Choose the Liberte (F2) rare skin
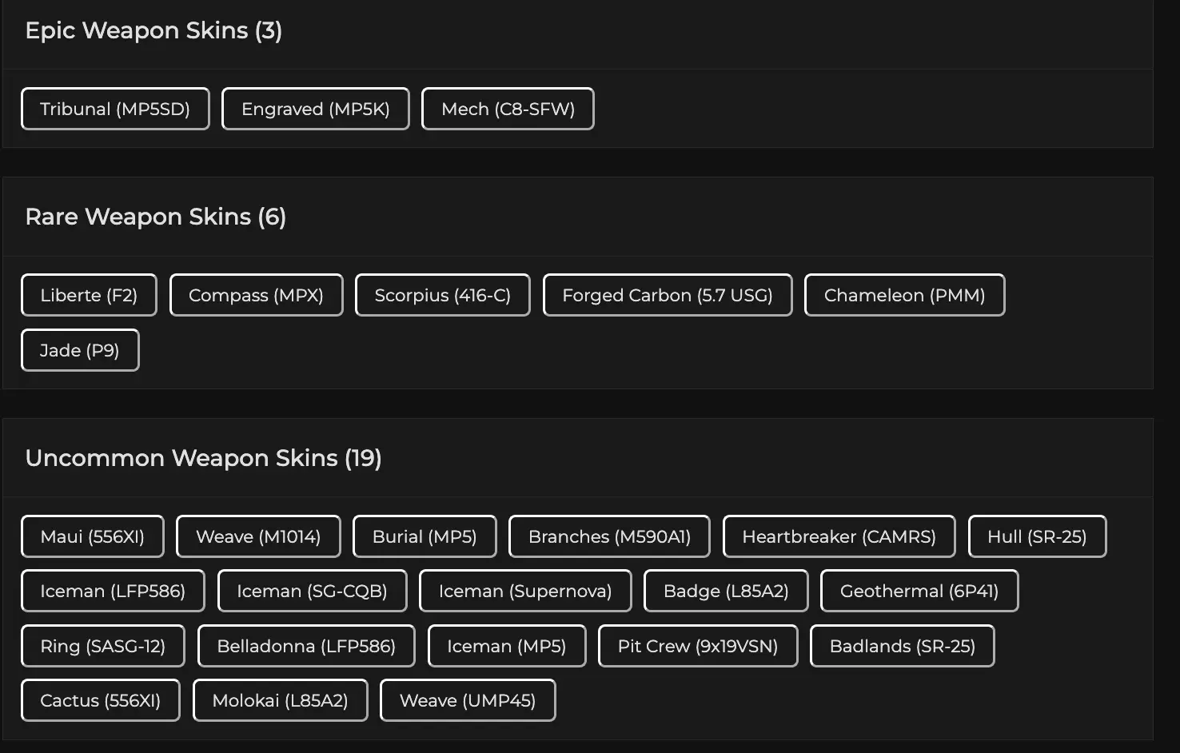Screen dimensions: 1180x753 click(x=89, y=295)
